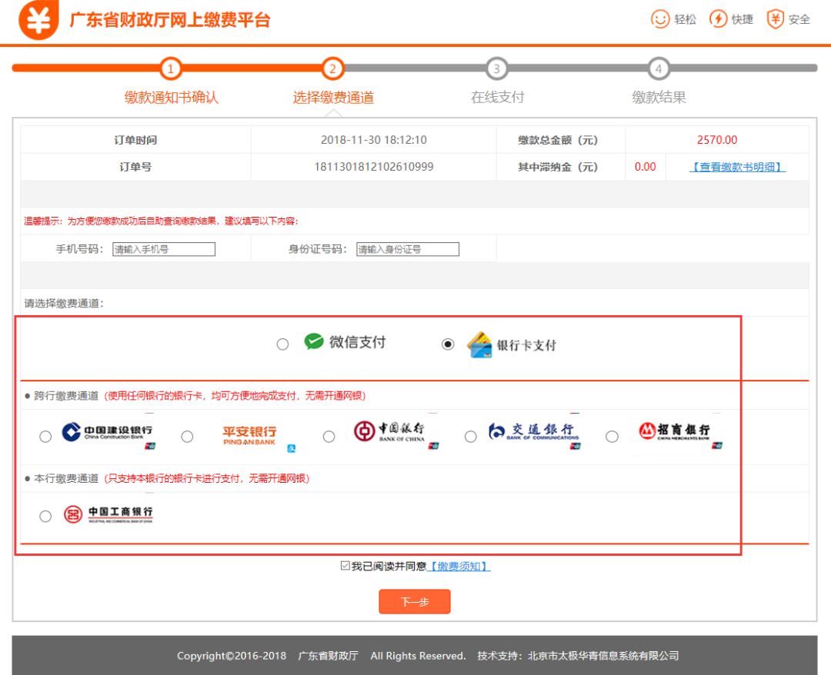Choose the 平安银行 radio option
Screen dimensions: 831x675
(187, 437)
